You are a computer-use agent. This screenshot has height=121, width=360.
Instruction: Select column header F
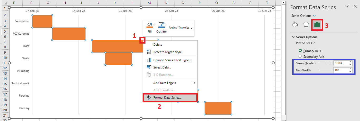(31, 3)
